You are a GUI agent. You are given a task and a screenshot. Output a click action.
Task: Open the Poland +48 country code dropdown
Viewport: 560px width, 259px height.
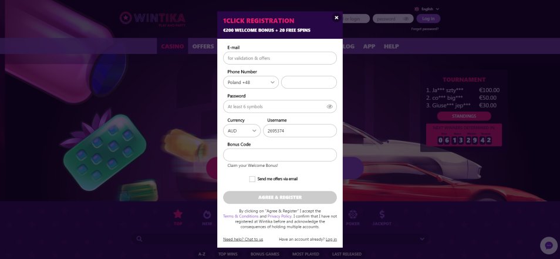pos(251,82)
